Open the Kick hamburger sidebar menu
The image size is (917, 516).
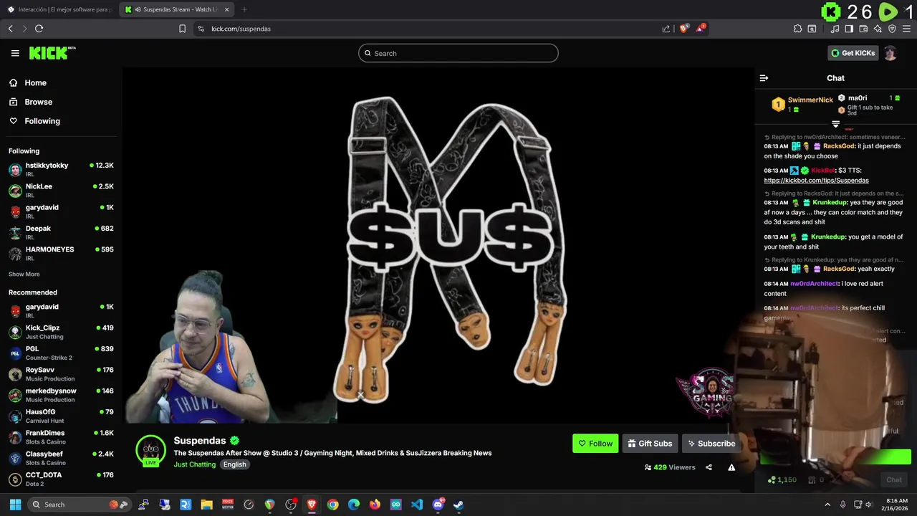[x=15, y=53]
